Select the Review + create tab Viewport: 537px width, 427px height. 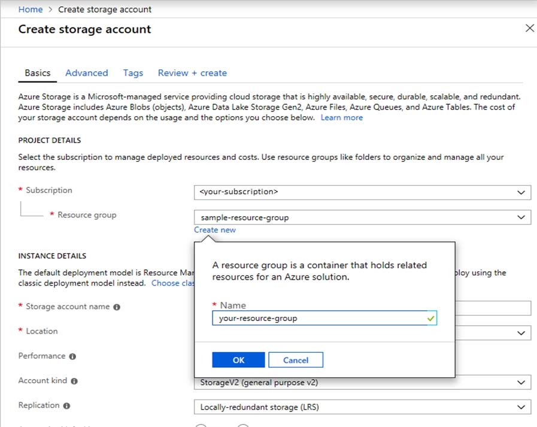point(192,73)
